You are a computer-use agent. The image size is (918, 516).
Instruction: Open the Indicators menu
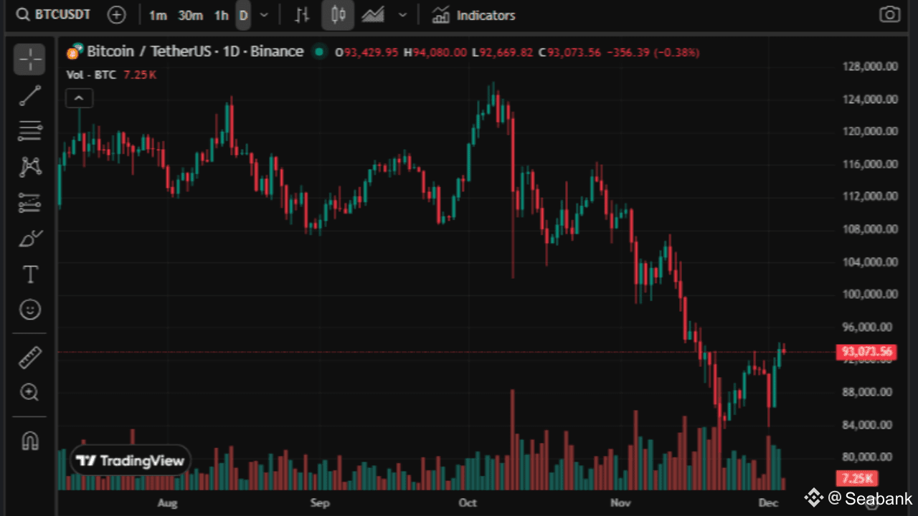[x=473, y=15]
